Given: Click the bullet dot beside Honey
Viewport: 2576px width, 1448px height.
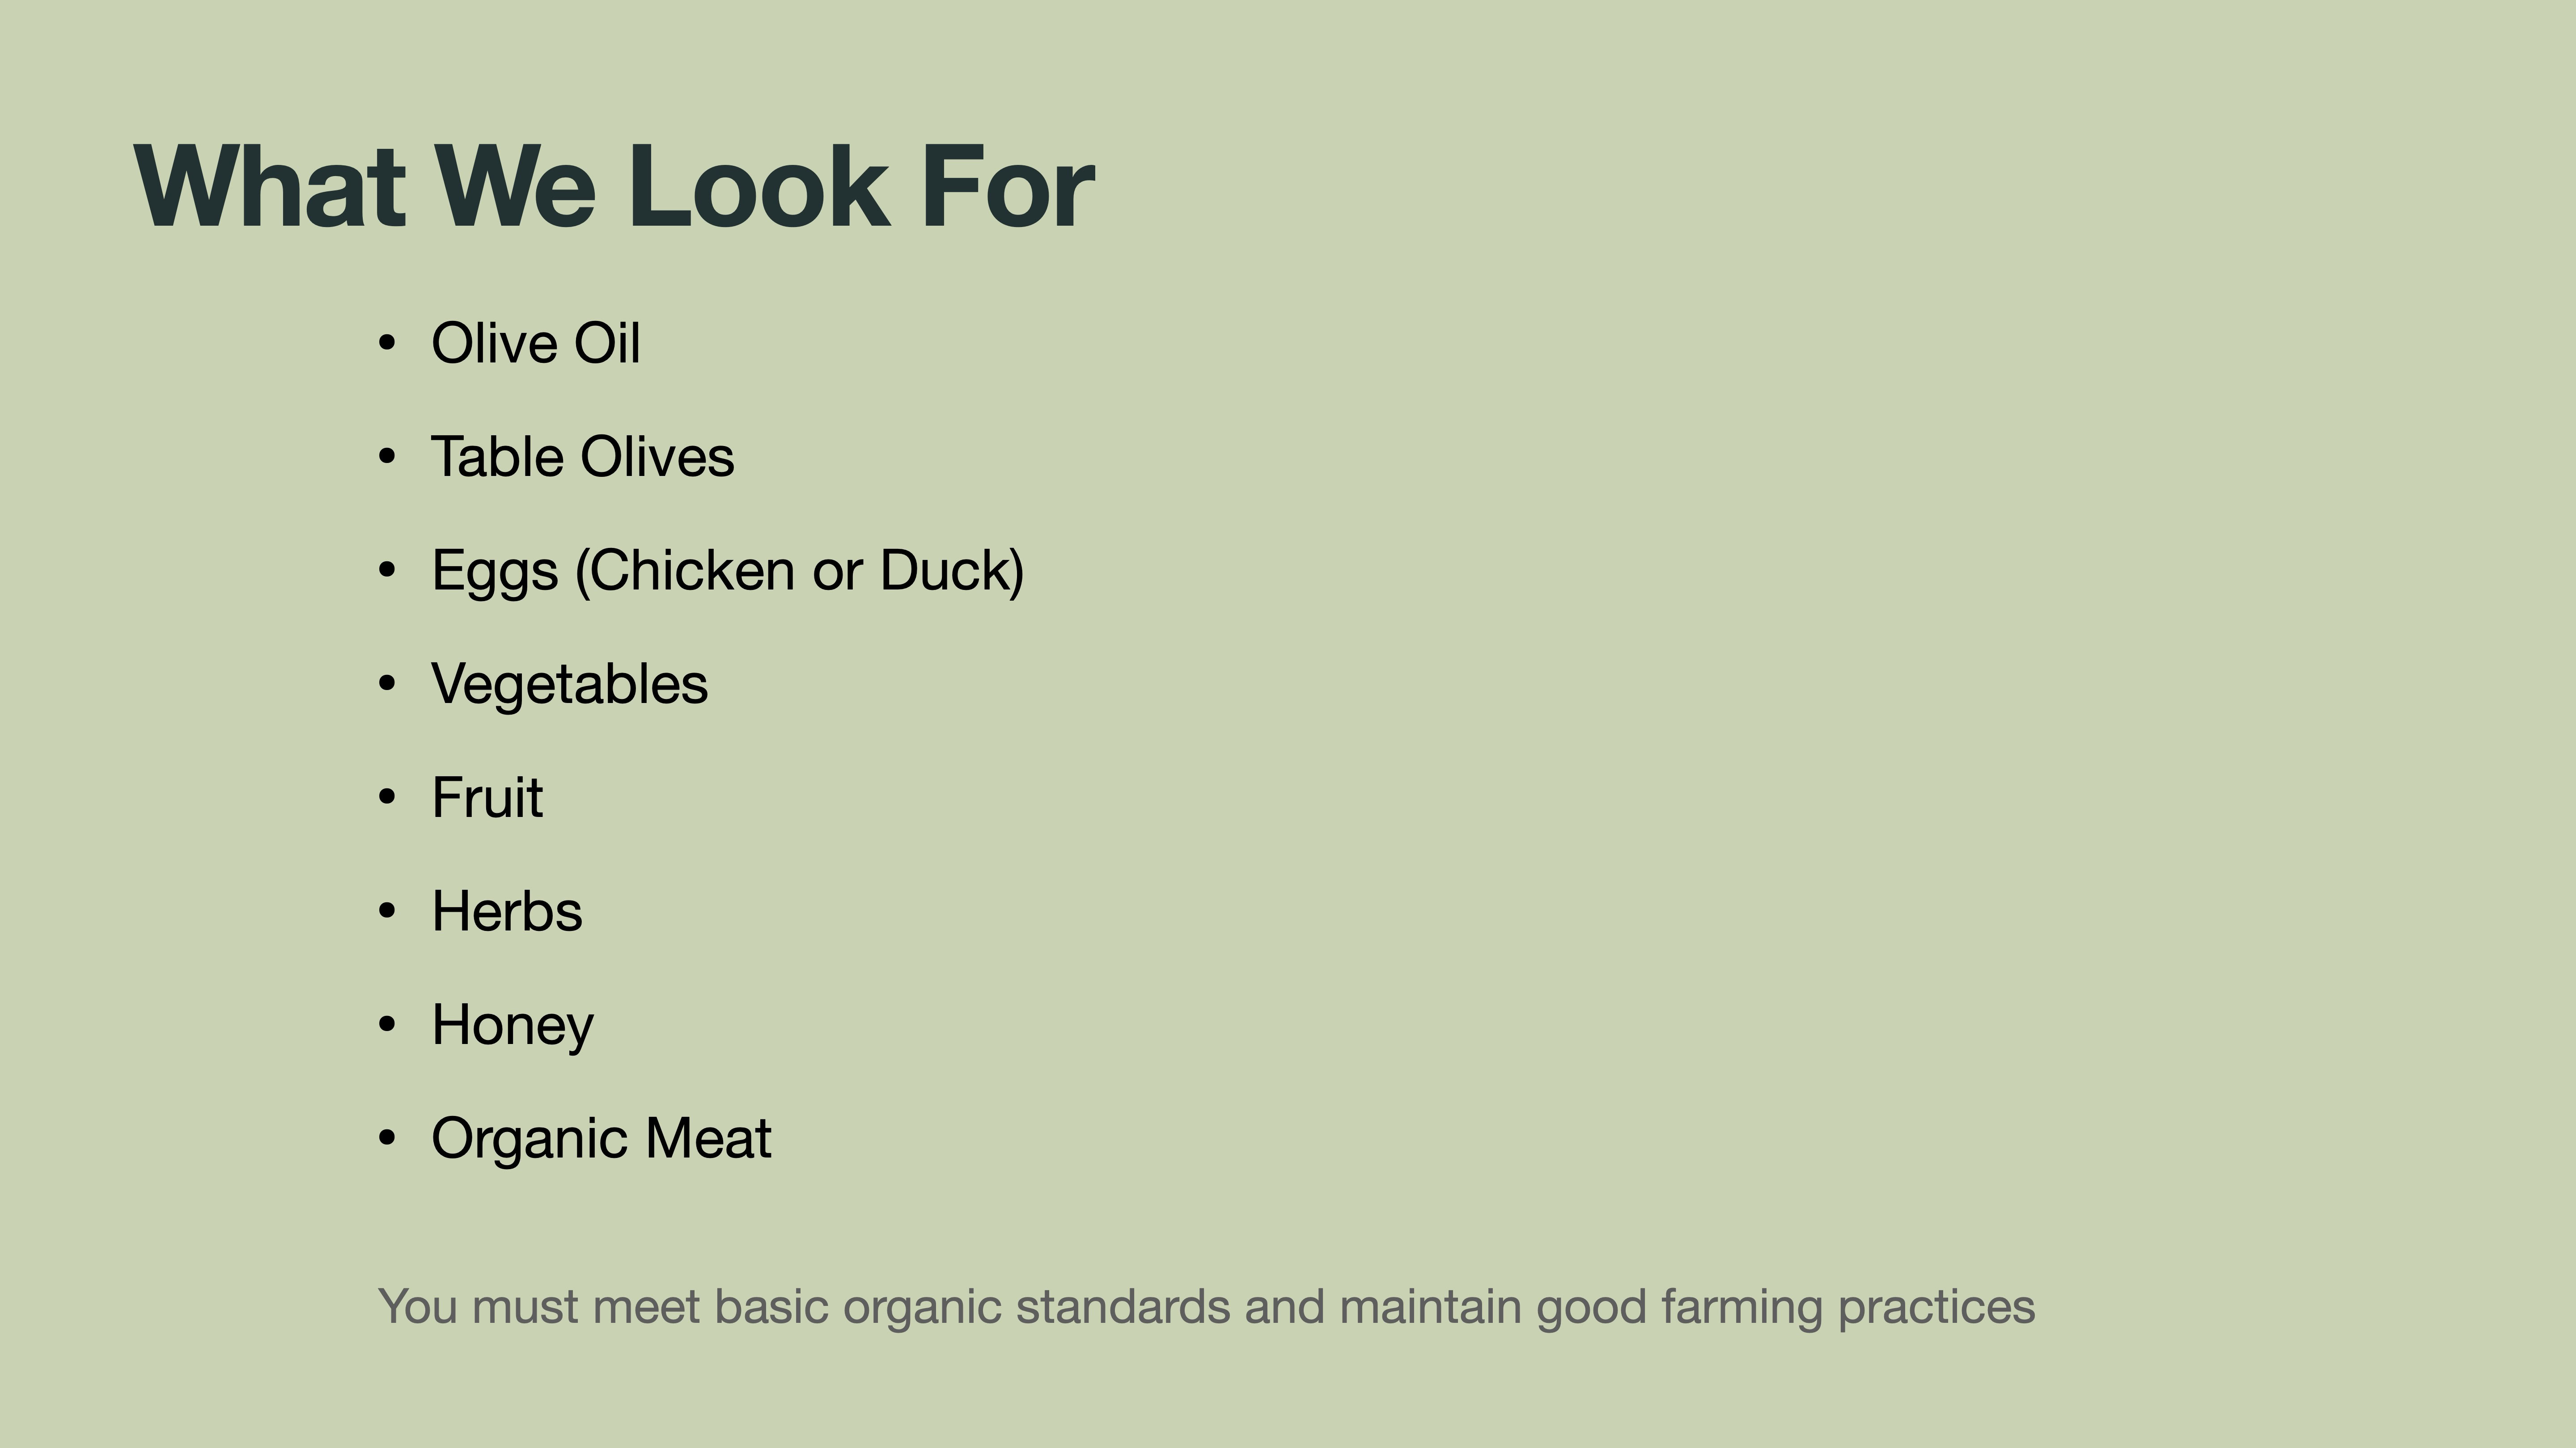Looking at the screenshot, I should pyautogui.click(x=387, y=1025).
